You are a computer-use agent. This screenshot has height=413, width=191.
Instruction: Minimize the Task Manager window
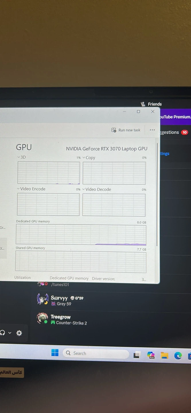[124, 111]
